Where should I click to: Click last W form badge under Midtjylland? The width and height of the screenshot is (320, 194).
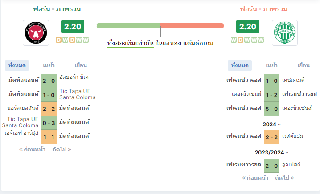point(86,40)
